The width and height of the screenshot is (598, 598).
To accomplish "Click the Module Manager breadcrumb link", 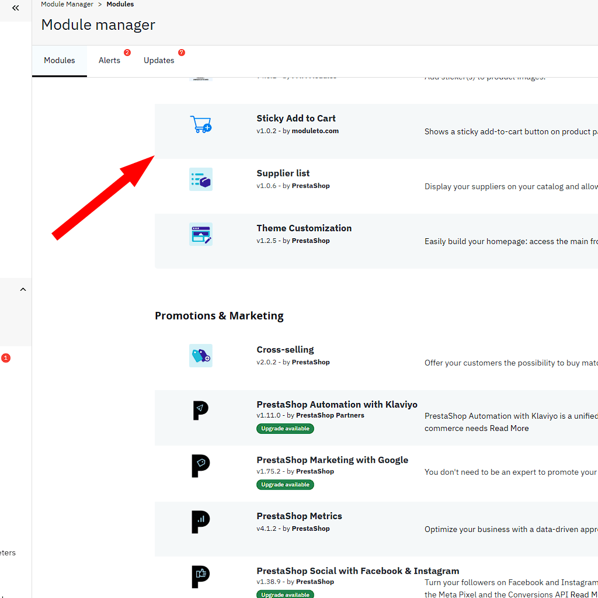I will (x=67, y=4).
